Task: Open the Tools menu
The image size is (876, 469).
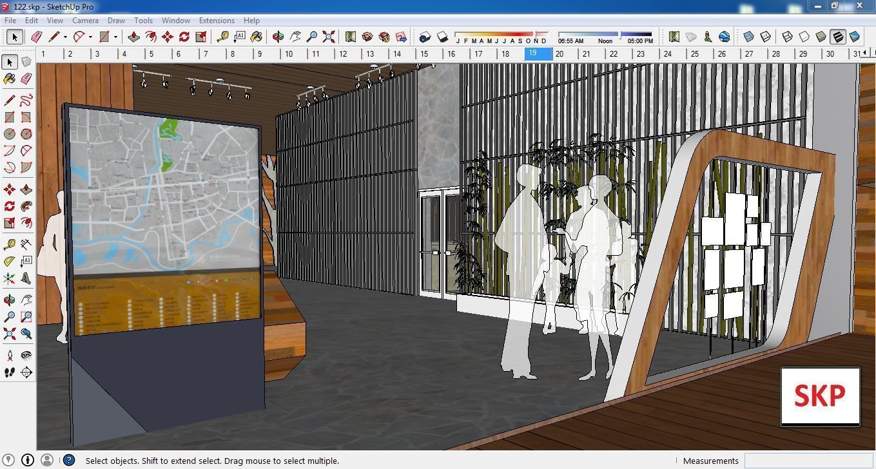Action: coord(143,21)
